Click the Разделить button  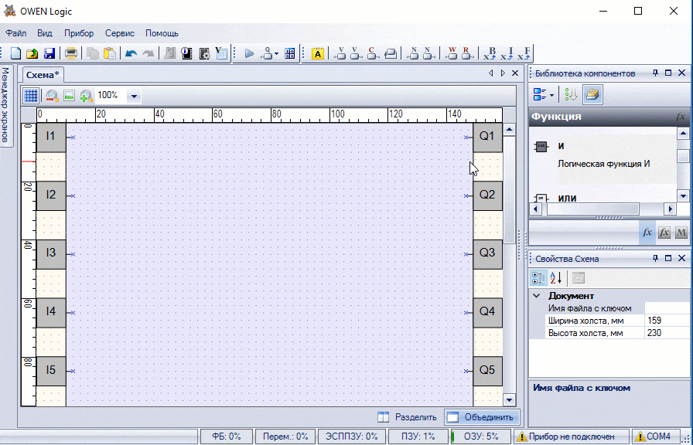pyautogui.click(x=408, y=417)
